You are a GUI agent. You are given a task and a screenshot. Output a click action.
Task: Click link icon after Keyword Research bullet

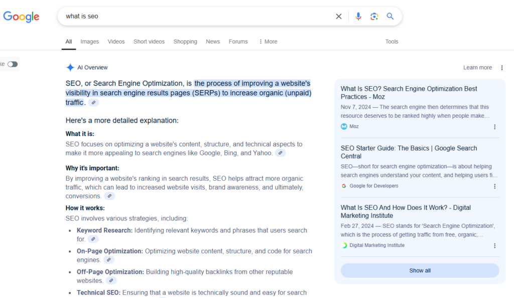93,239
